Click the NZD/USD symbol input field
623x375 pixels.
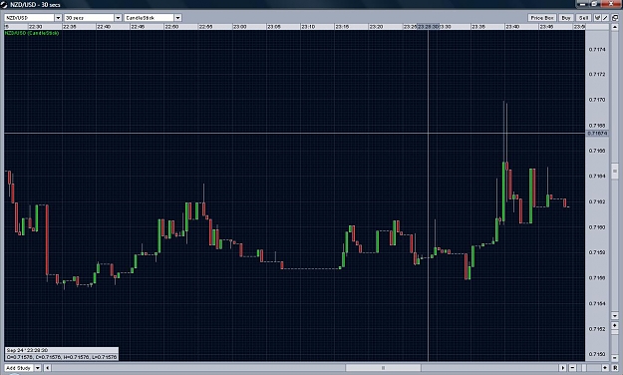(x=29, y=18)
